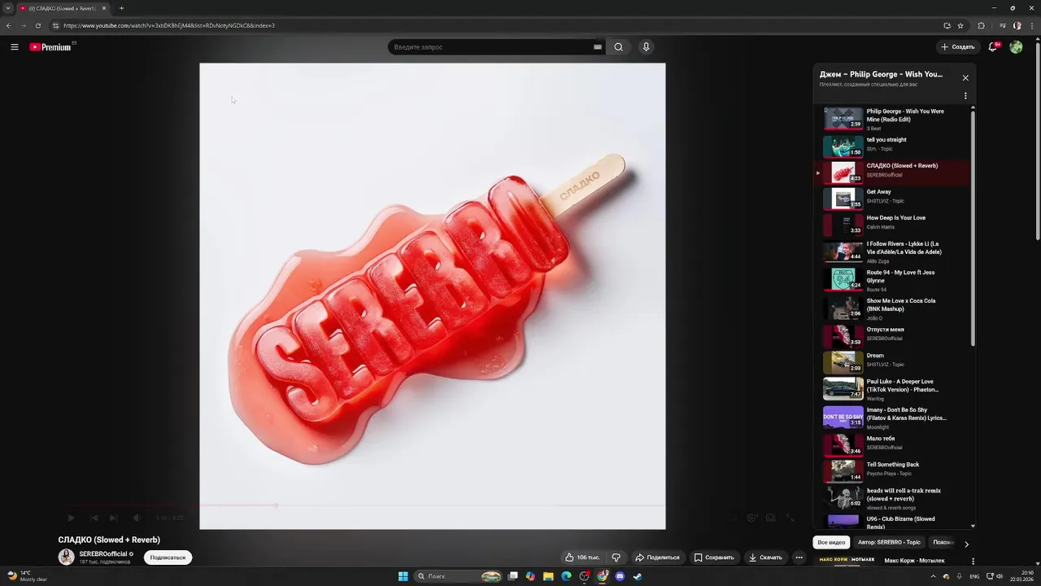
Task: Open the YouTube account avatar menu
Action: [x=1016, y=47]
